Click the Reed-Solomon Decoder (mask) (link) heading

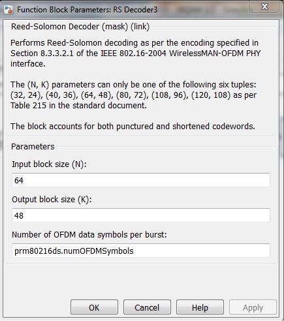coord(80,27)
